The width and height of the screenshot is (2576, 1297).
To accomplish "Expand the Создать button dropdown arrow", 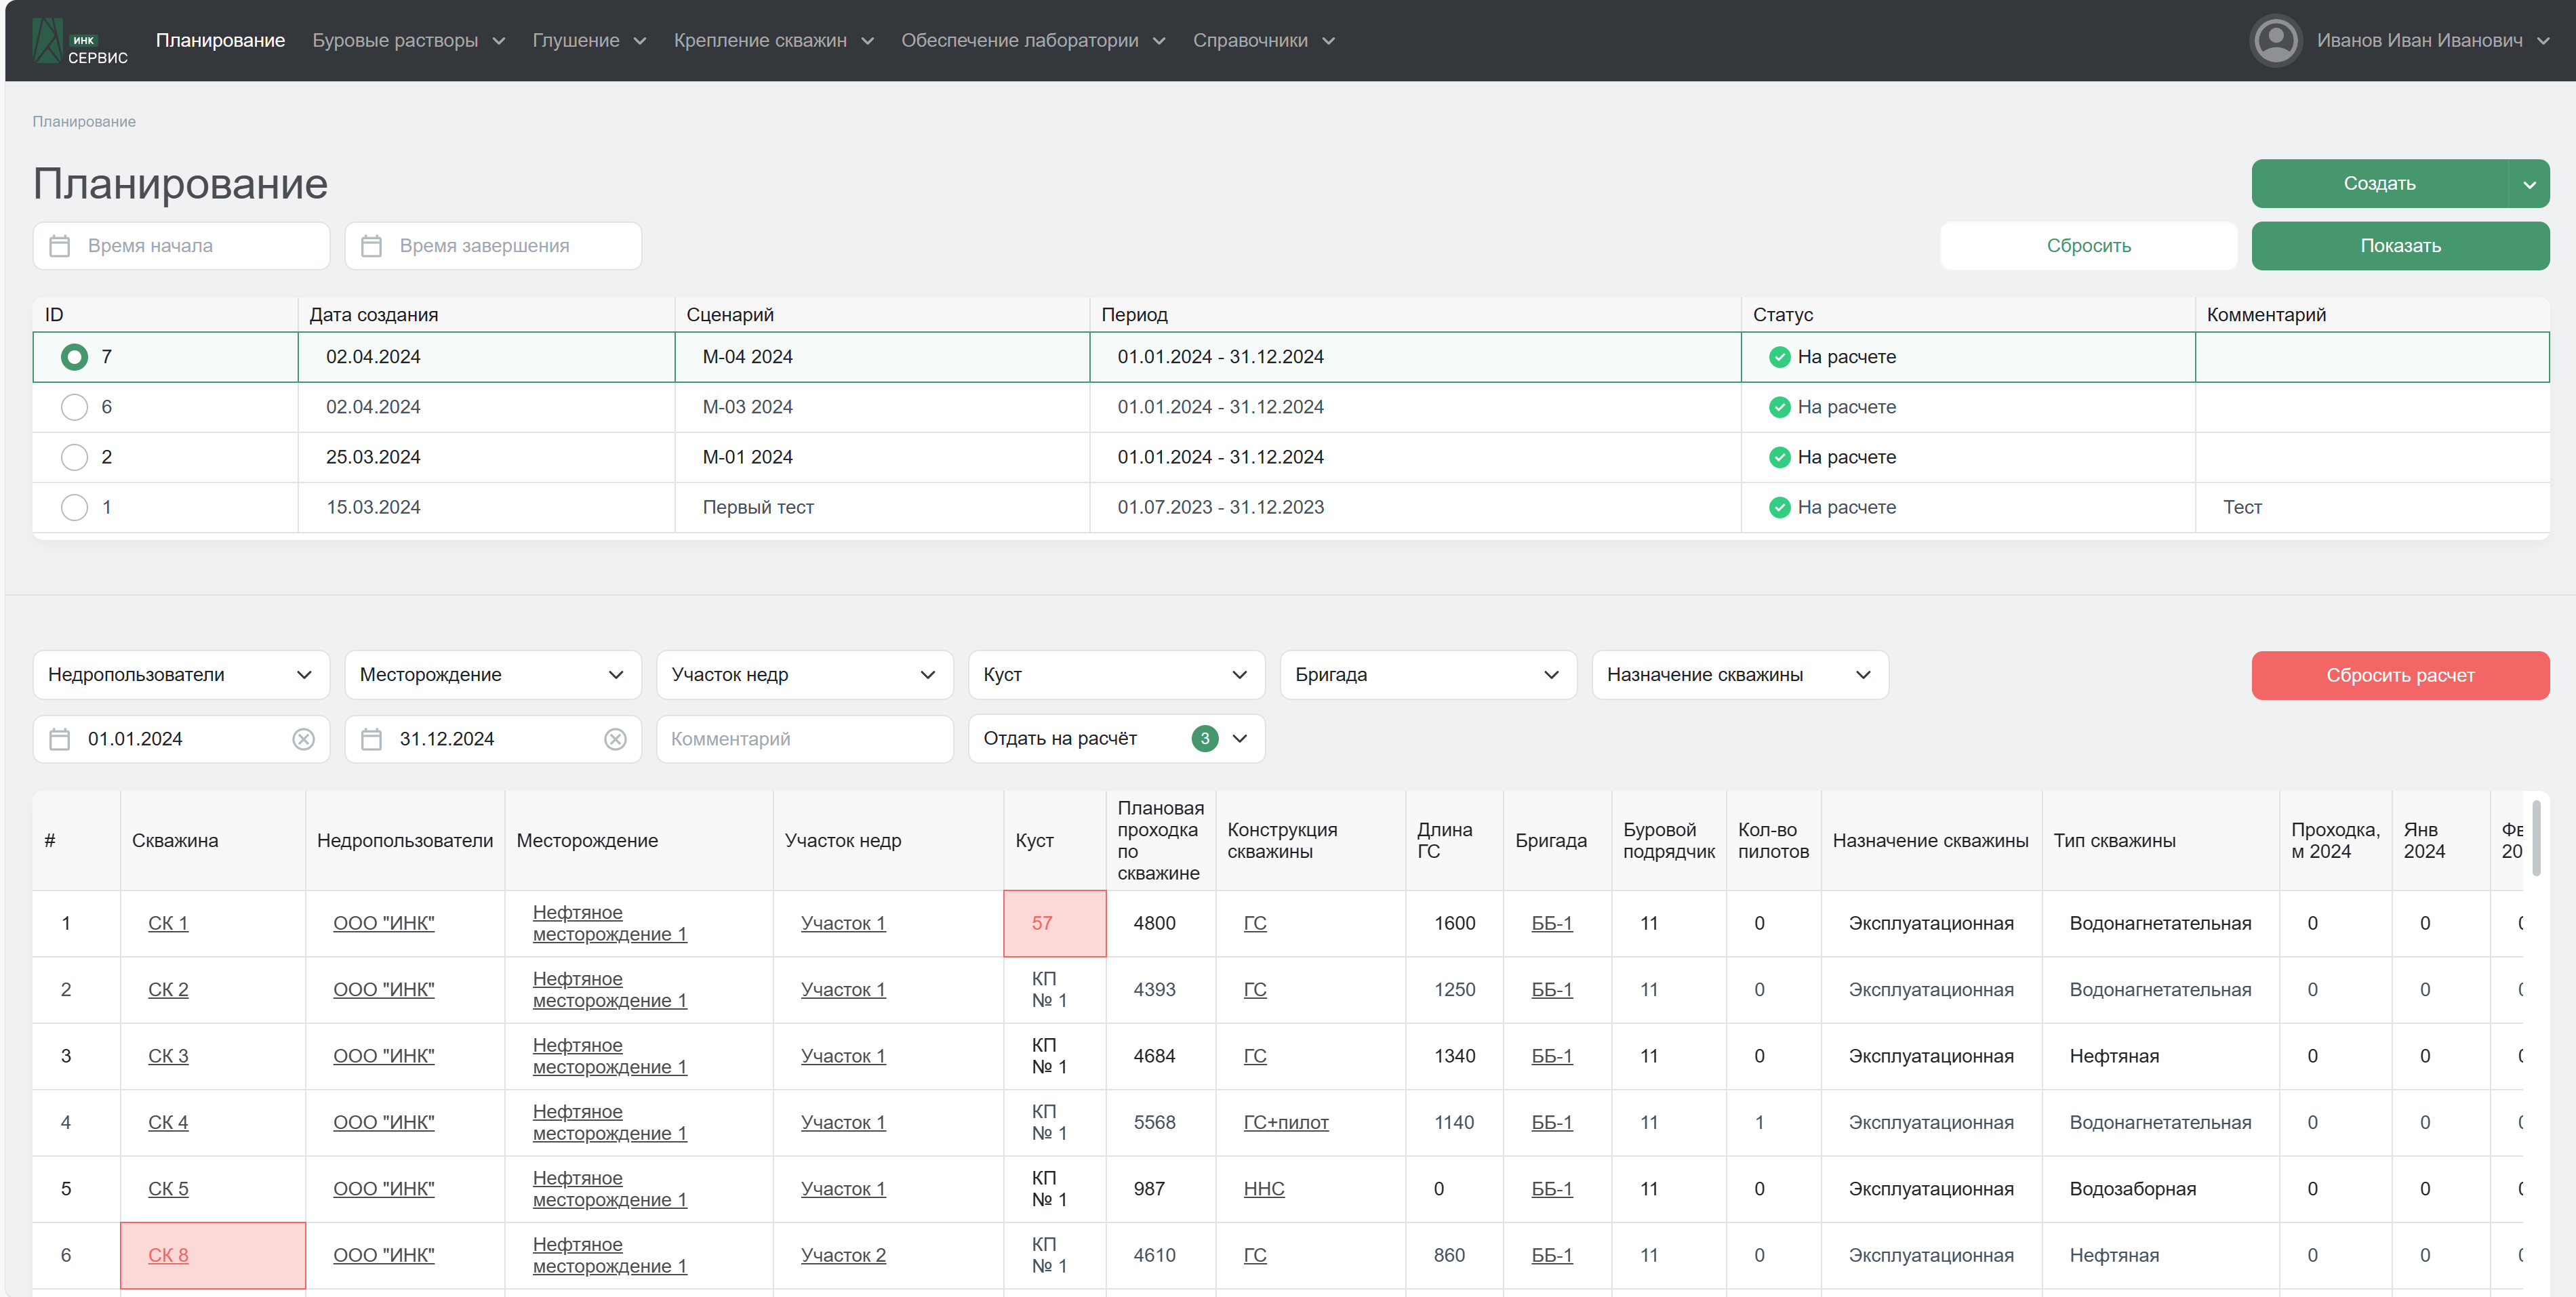I will 2529,184.
